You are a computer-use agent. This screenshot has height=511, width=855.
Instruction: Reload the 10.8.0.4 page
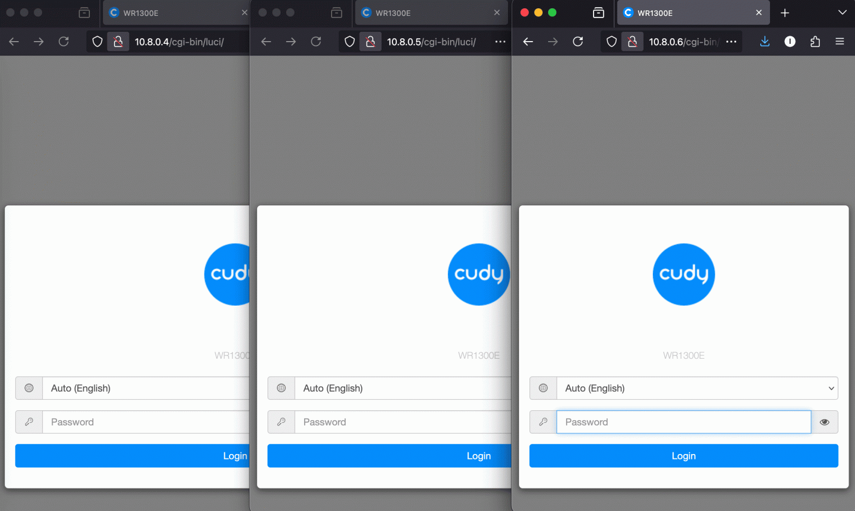pyautogui.click(x=64, y=42)
